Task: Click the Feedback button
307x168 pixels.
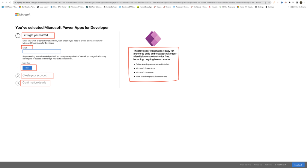Action: (298, 165)
